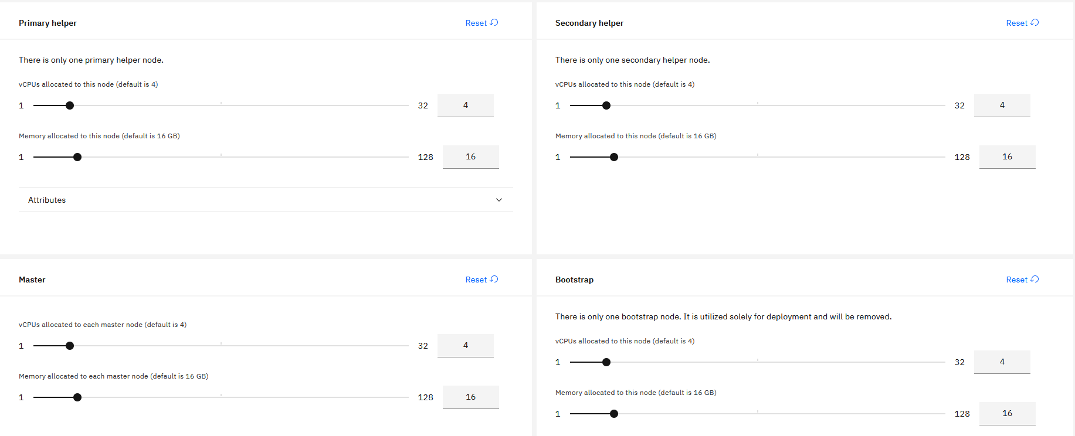
Task: Click the bootstrap deployment description text
Action: (x=724, y=316)
